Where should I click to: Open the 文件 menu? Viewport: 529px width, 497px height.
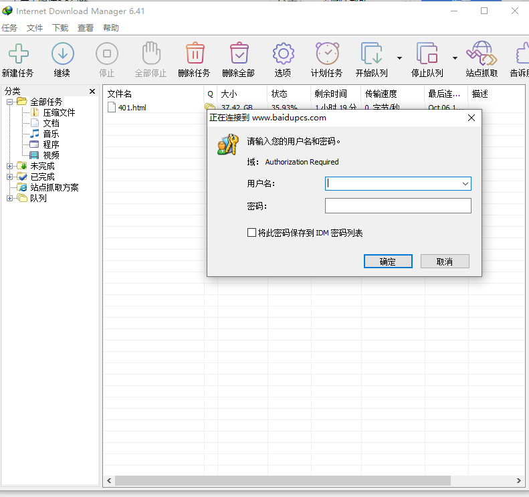(35, 28)
